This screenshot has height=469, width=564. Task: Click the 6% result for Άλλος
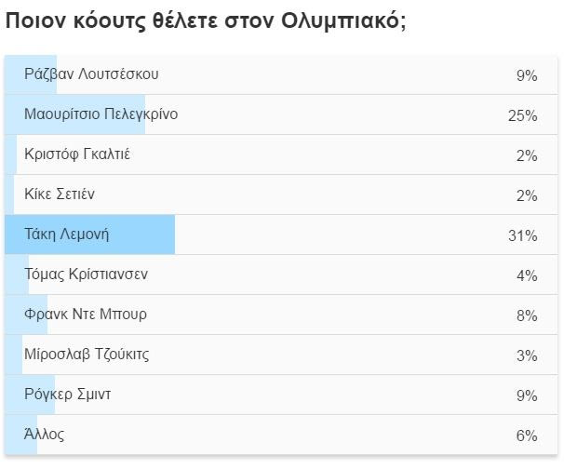click(527, 436)
